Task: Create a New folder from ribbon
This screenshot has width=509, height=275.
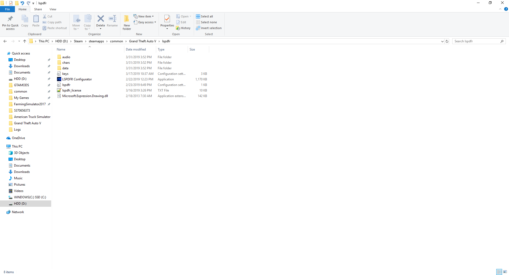Action: [x=127, y=22]
